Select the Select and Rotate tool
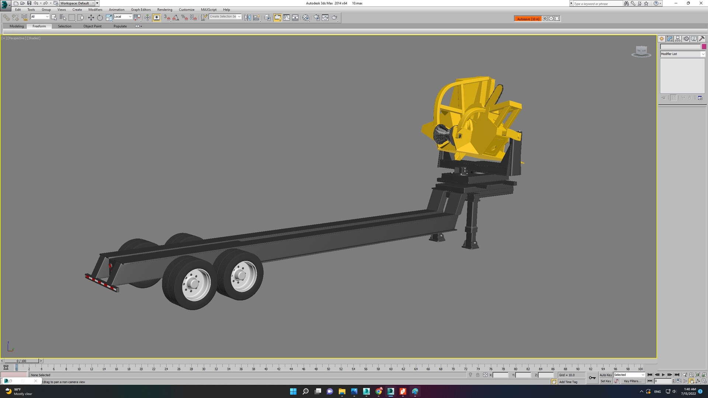Image resolution: width=708 pixels, height=398 pixels. coord(100,17)
